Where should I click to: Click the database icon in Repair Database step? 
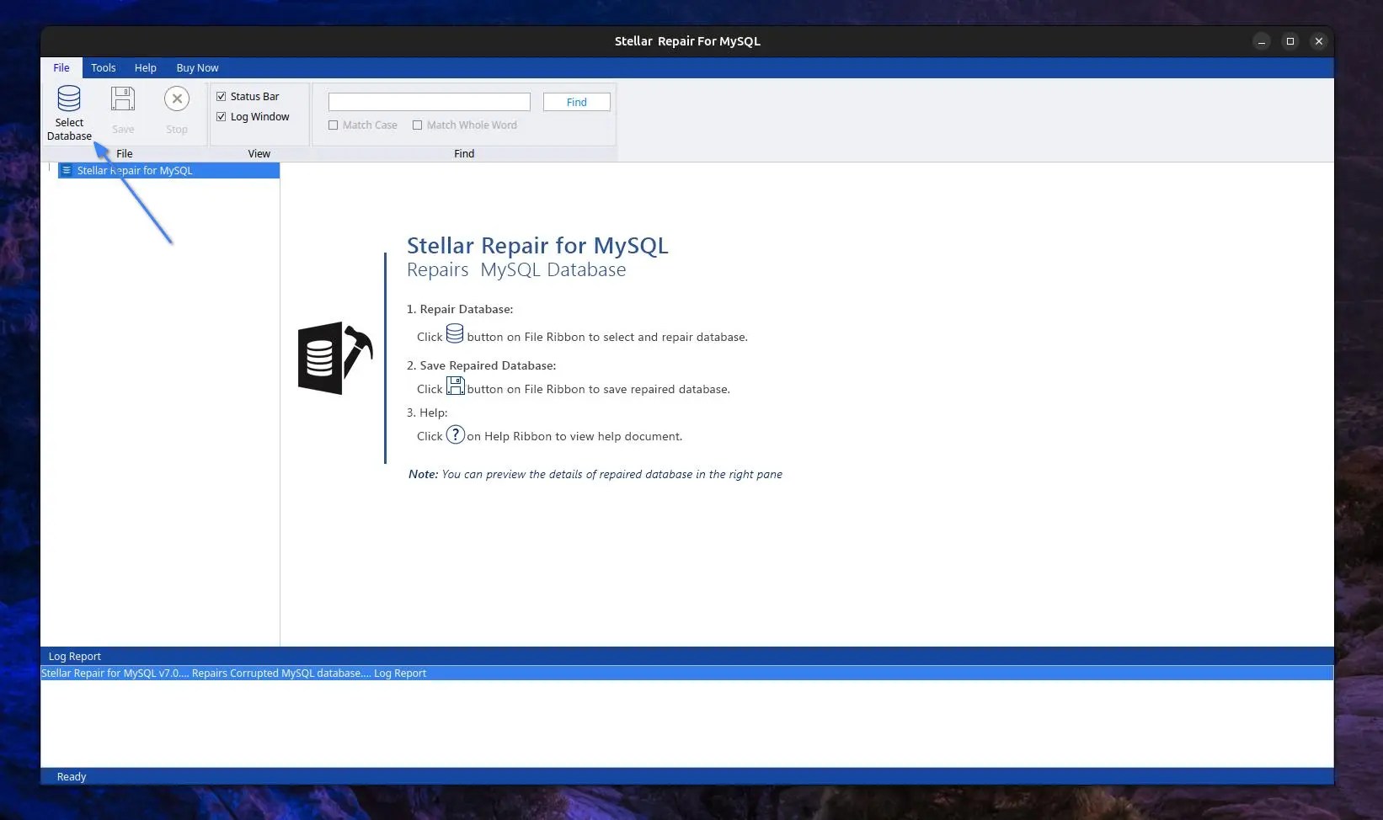pos(455,333)
